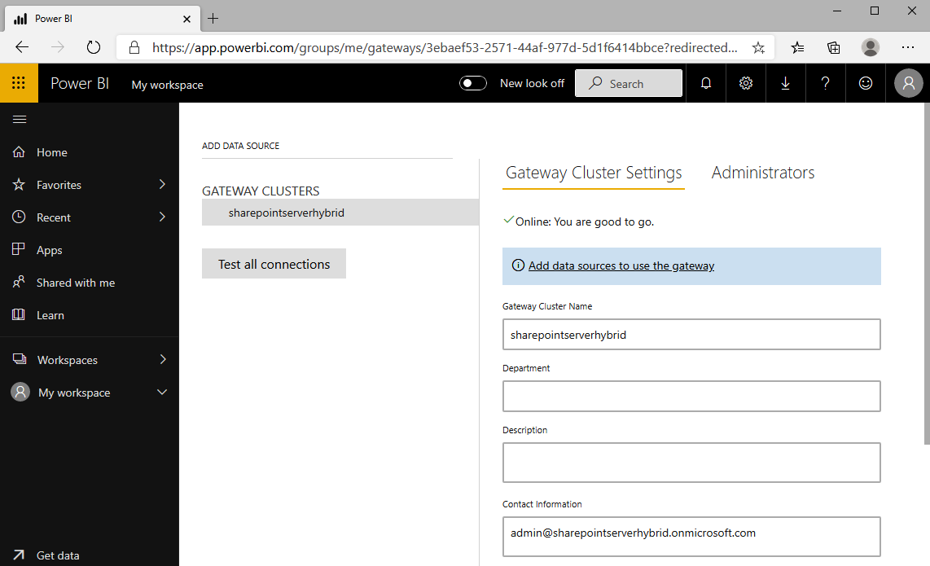Select sharepointserverhybrid gateway cluster

coord(340,213)
